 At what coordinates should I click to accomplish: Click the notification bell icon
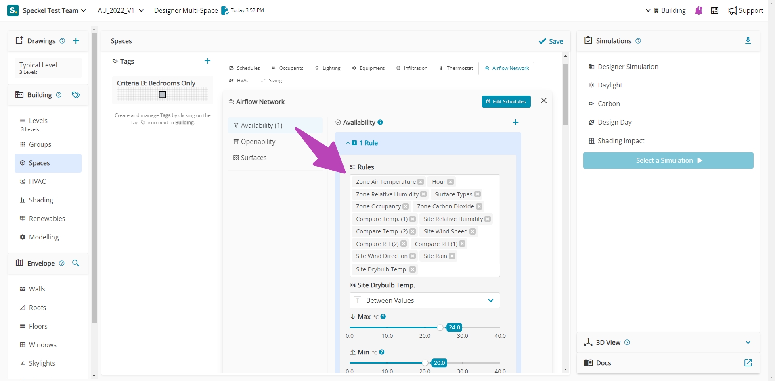pos(699,10)
